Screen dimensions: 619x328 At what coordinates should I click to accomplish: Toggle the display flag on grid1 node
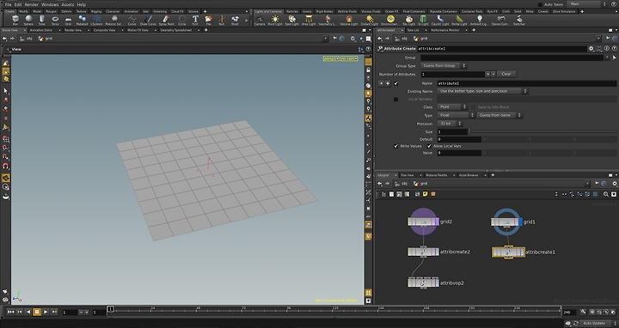pyautogui.click(x=520, y=222)
